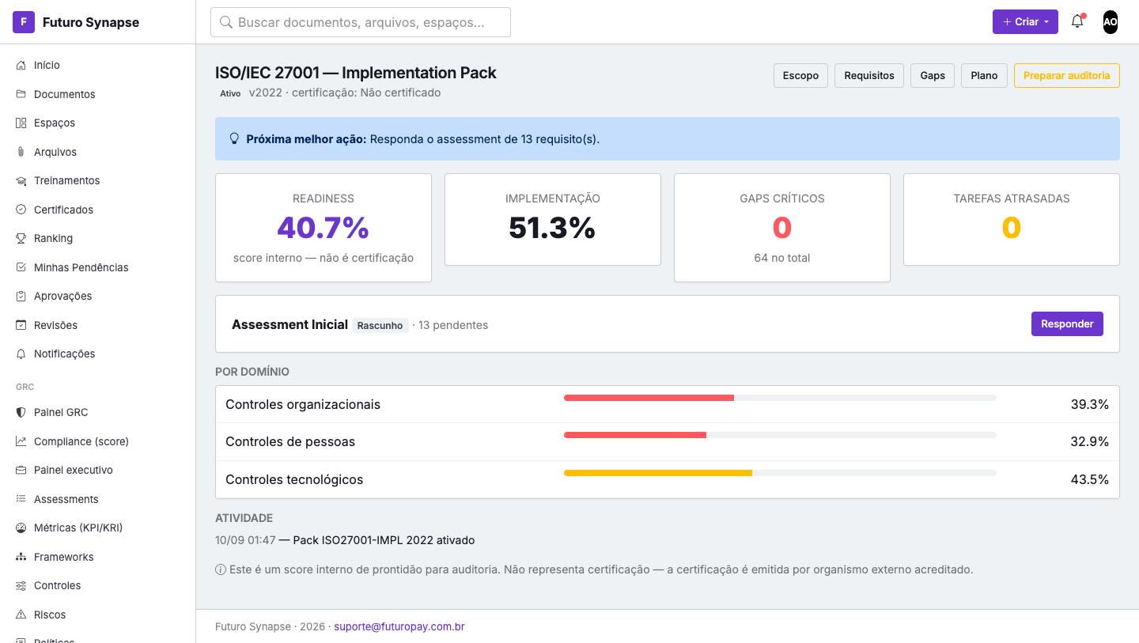The image size is (1139, 643).
Task: Click the Métricas KPI/KRI gauge icon
Action: coord(21,528)
